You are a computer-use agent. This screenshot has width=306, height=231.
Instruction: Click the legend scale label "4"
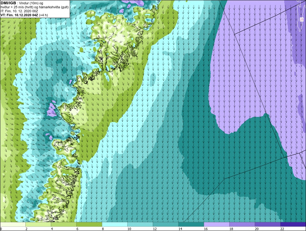pyautogui.click(x=52, y=229)
